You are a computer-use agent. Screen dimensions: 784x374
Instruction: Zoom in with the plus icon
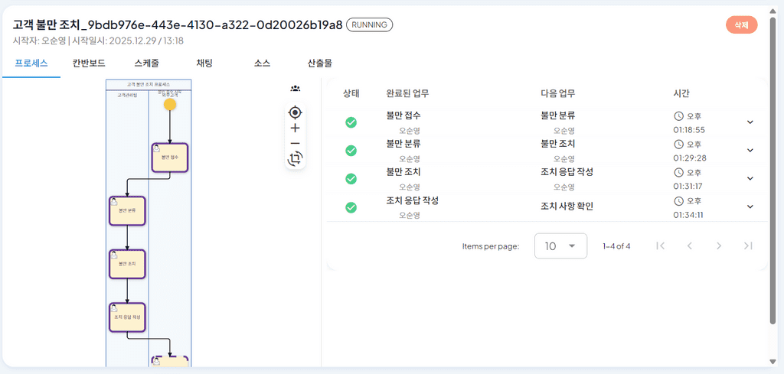[x=295, y=128]
